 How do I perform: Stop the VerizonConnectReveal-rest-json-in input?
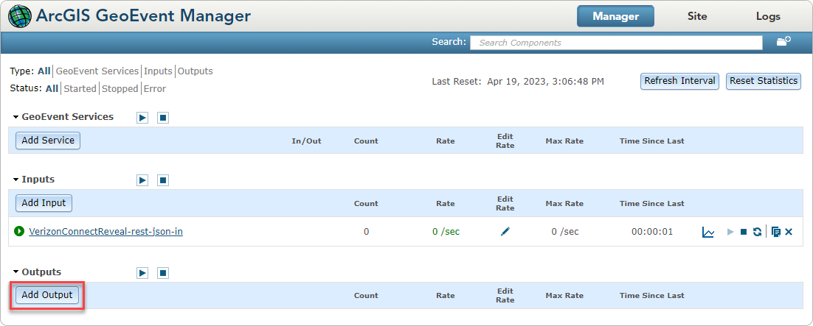coord(744,232)
